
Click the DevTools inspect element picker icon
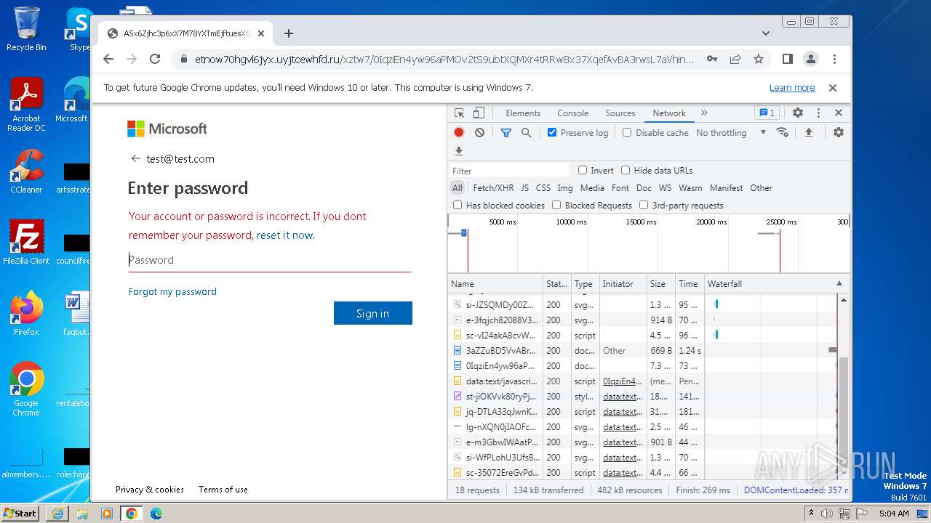point(459,113)
